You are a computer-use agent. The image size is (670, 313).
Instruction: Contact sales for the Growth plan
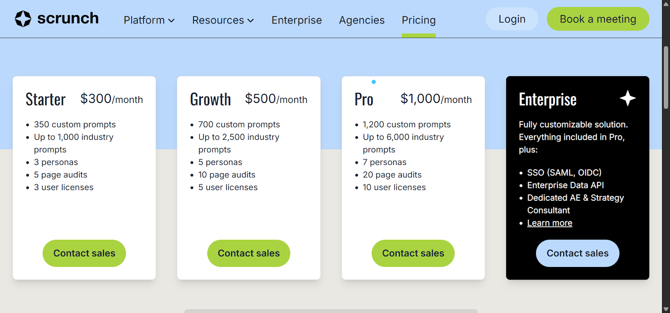coord(248,253)
